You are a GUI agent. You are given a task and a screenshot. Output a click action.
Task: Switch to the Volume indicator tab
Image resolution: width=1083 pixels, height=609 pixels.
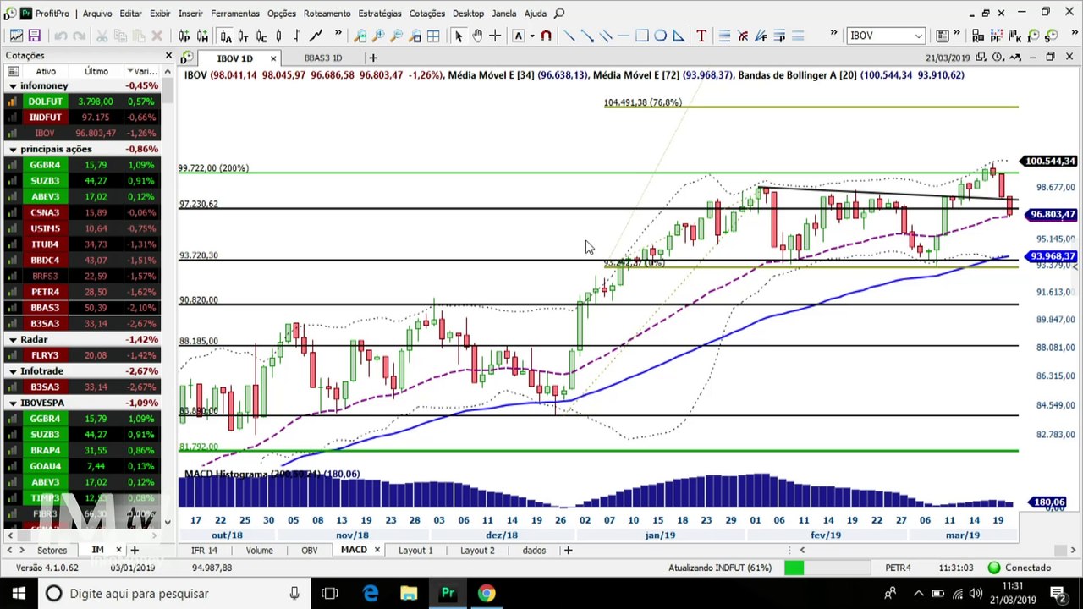tap(259, 551)
